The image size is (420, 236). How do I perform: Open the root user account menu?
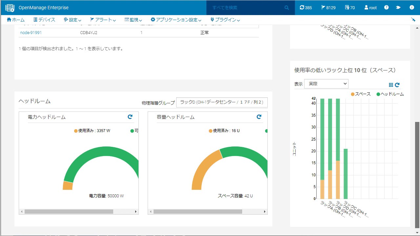tap(370, 8)
